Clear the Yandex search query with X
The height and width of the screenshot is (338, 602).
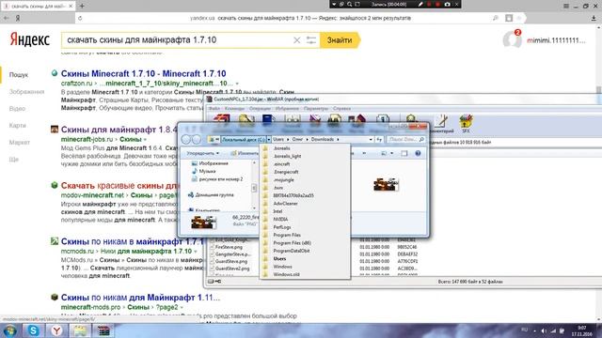pos(297,40)
